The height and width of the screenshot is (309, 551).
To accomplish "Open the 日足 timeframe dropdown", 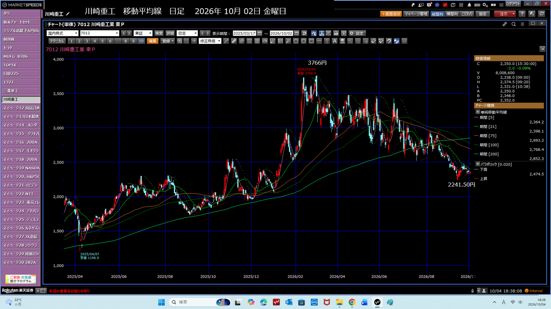I will pyautogui.click(x=187, y=33).
